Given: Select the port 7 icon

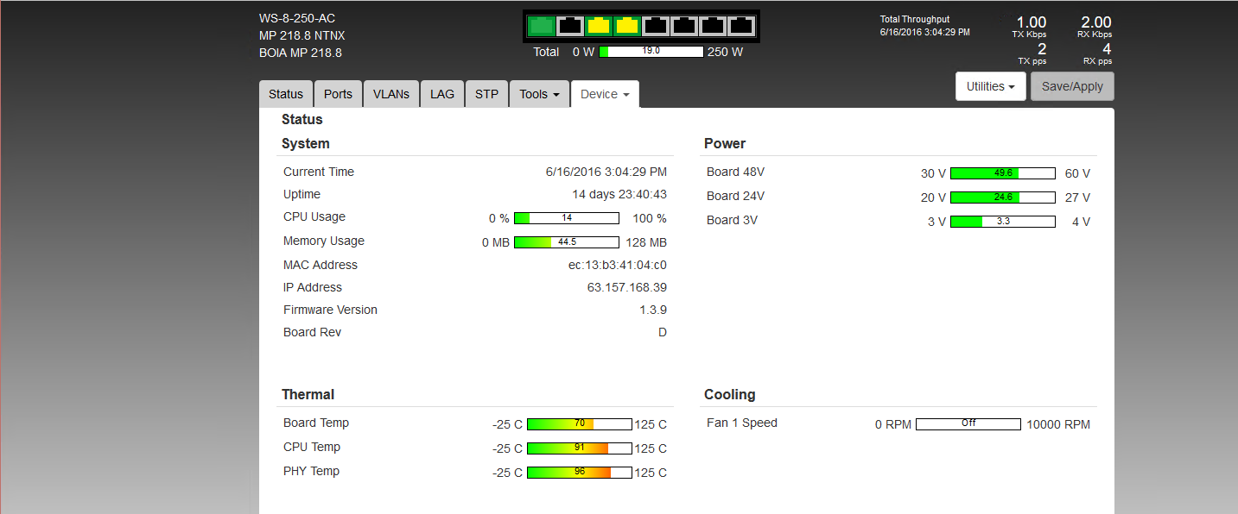Looking at the screenshot, I should point(712,26).
